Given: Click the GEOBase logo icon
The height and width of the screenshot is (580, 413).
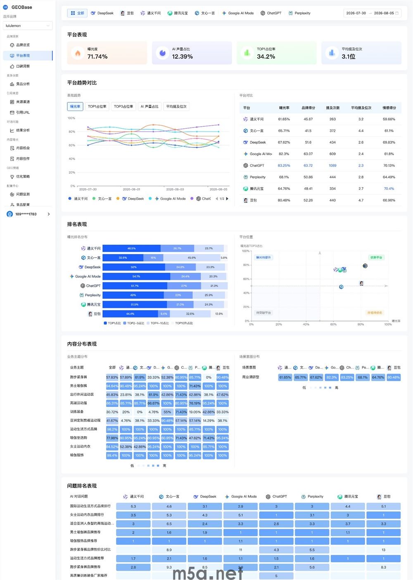Looking at the screenshot, I should click(6, 7).
